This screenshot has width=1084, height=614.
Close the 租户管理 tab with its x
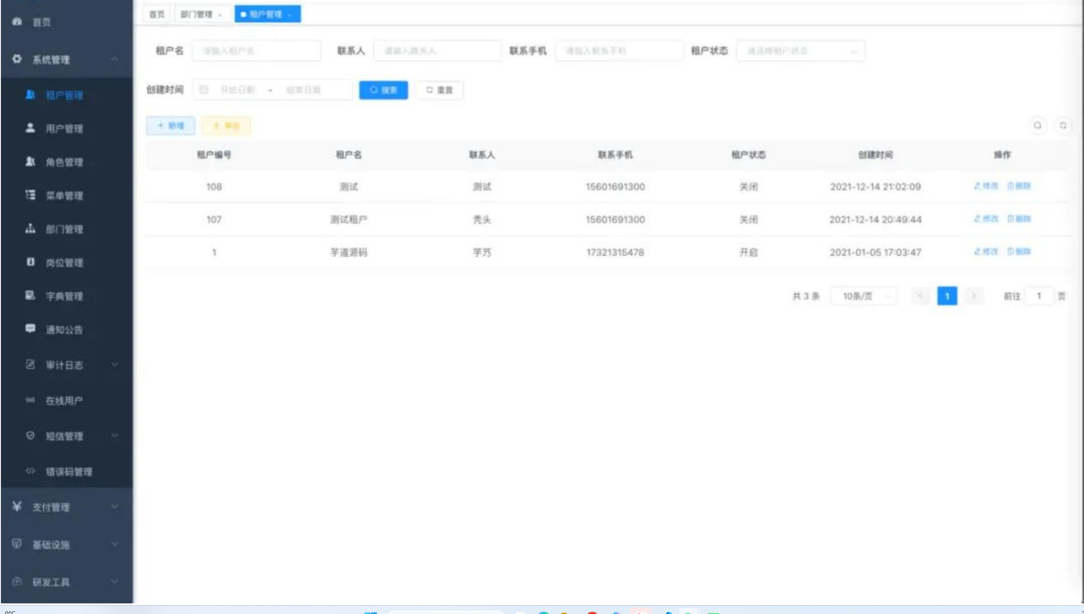(290, 15)
